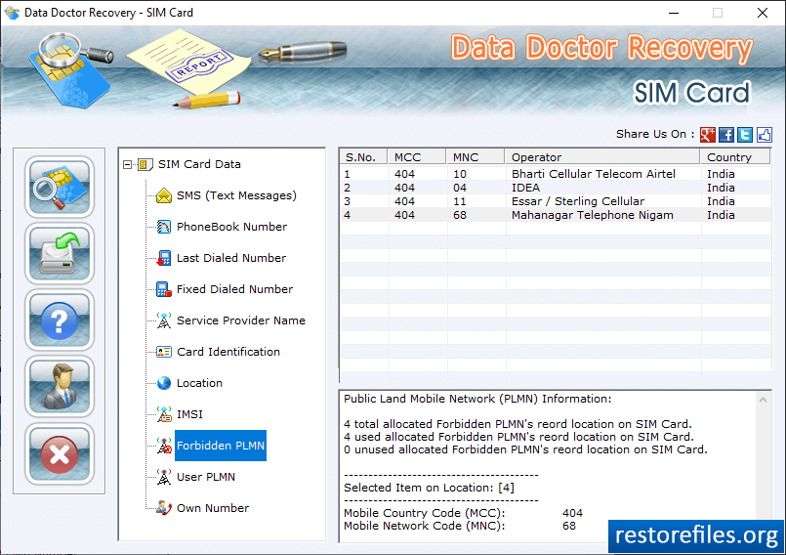This screenshot has width=786, height=555.
Task: Click the thumbs-up like icon
Action: point(764,135)
